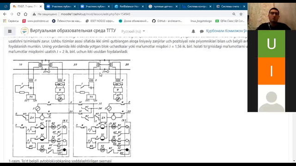Open the GitHub - andresarm bookmark
Screen dimensions: 296x166
pyautogui.click(x=167, y=21)
